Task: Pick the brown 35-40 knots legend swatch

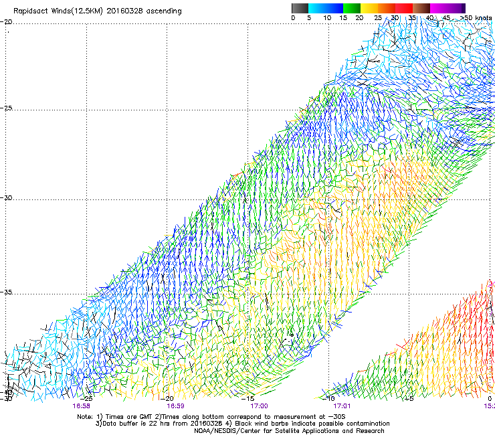Action: point(421,8)
